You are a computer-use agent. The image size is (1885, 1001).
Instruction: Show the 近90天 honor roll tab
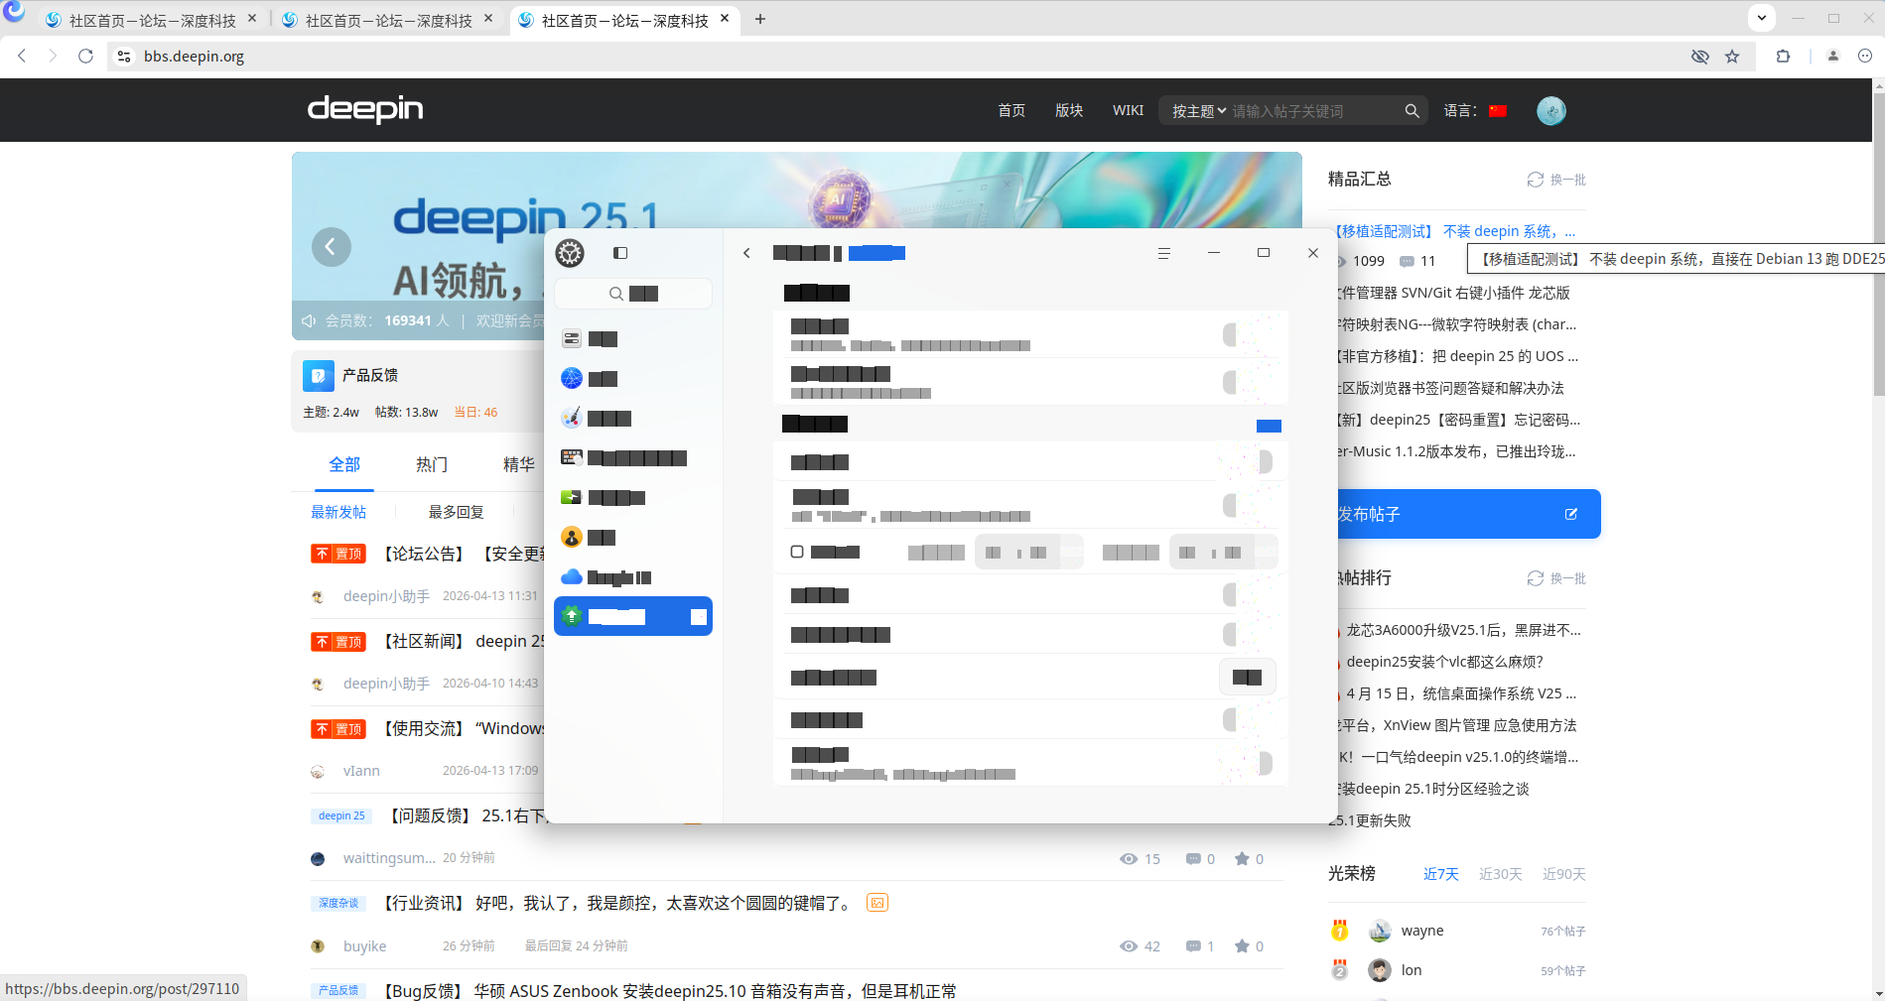coord(1564,874)
